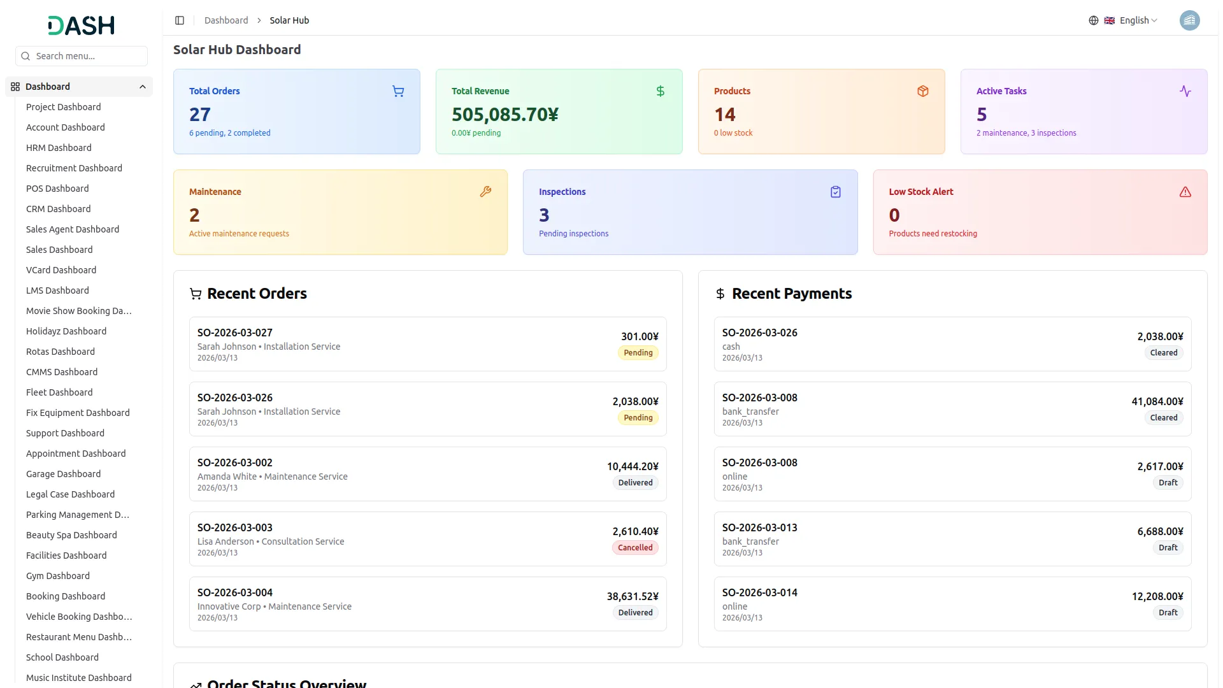Click the Cancelled status badge
Viewport: 1223px width, 688px height.
coord(635,548)
